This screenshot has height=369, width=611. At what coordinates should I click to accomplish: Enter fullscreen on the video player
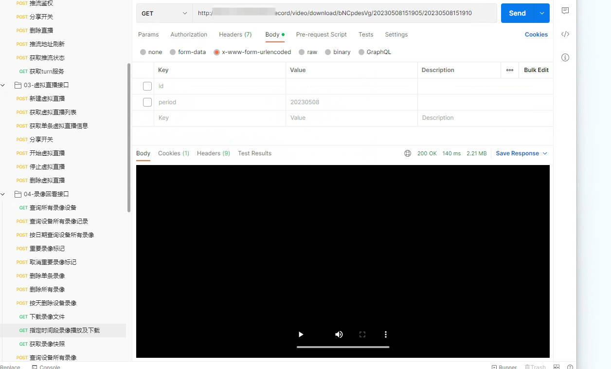point(362,334)
